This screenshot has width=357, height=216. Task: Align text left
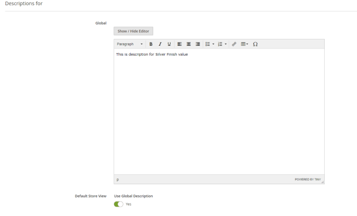coord(179,44)
